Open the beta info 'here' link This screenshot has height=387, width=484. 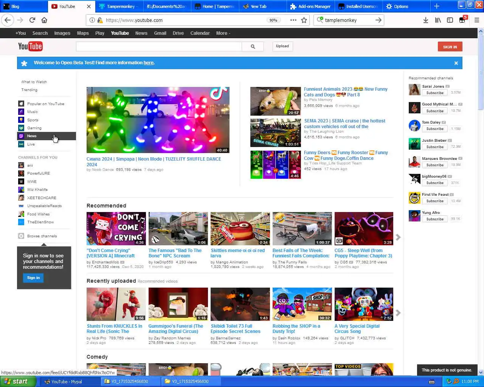149,63
